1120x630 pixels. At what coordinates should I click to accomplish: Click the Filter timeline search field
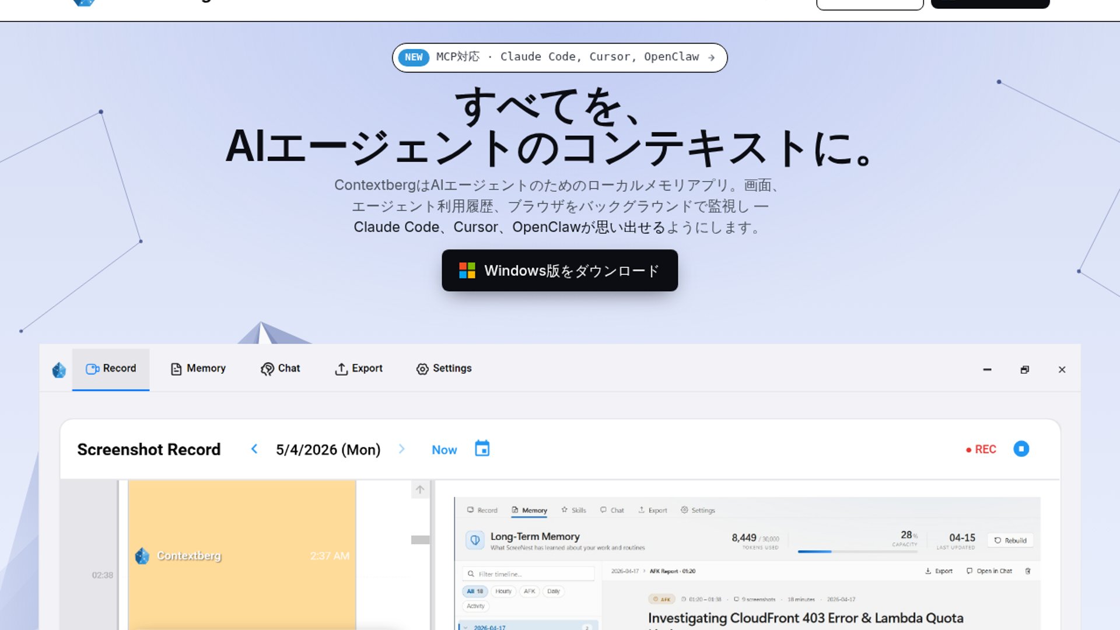[x=528, y=574]
